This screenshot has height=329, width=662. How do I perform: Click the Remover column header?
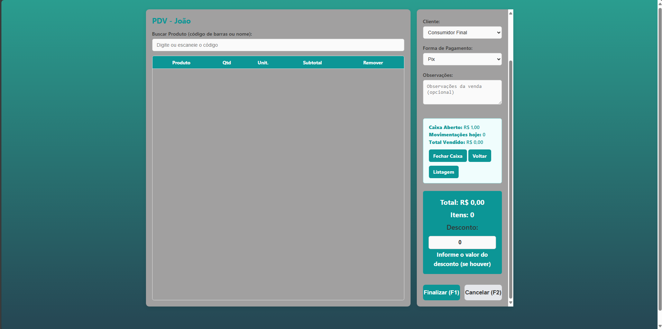coord(373,63)
